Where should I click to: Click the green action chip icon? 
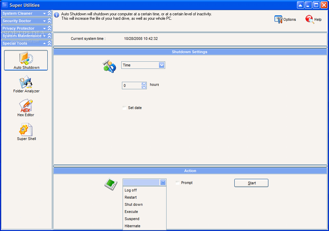coord(111,184)
